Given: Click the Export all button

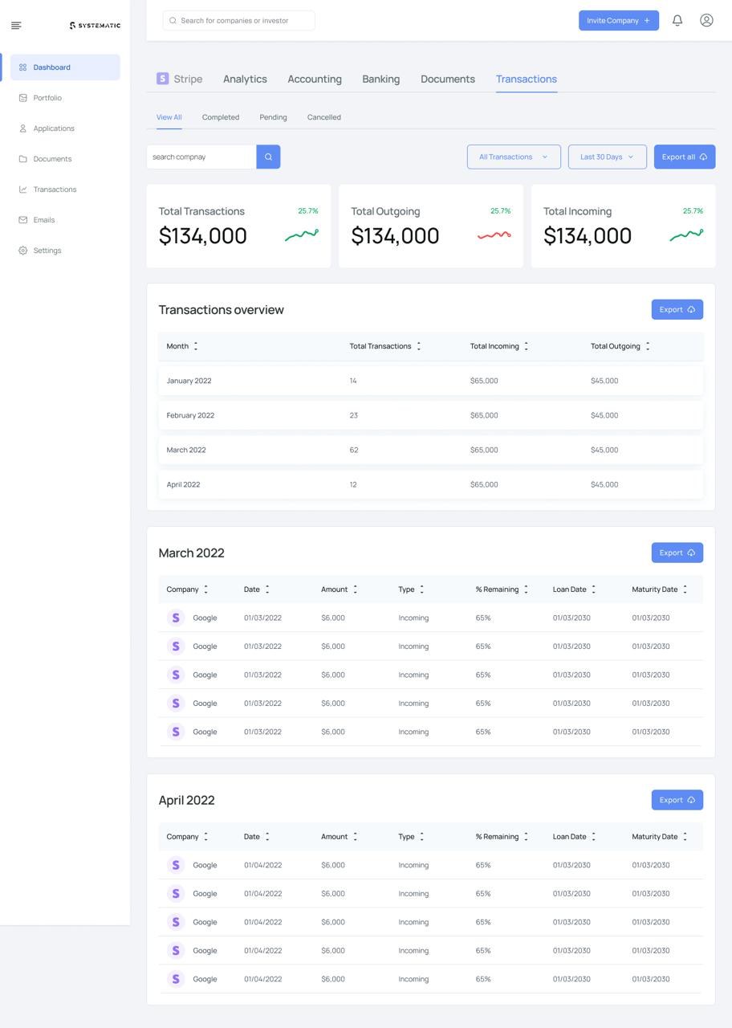Looking at the screenshot, I should (x=685, y=157).
